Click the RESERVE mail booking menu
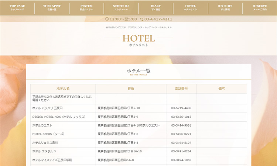 (x=260, y=8)
